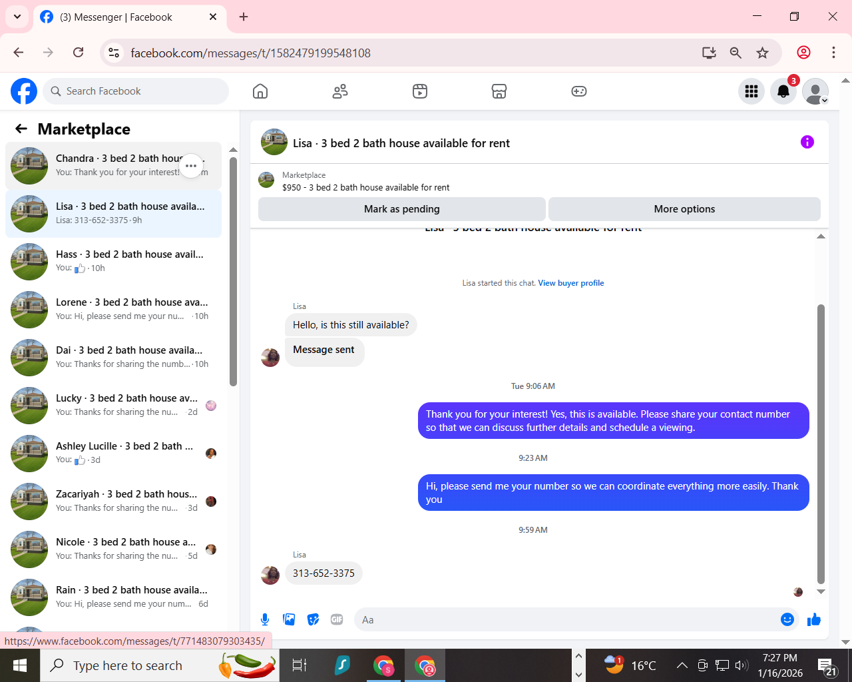Open Rain conversation in list

click(x=113, y=597)
